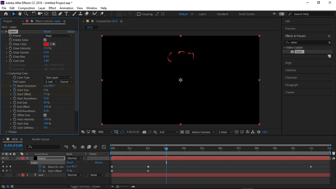
Task: Select the Roto Brush tool
Action: 94,14
